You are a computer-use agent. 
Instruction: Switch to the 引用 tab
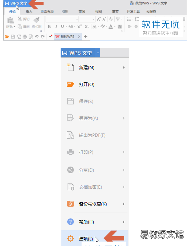tap(65, 11)
